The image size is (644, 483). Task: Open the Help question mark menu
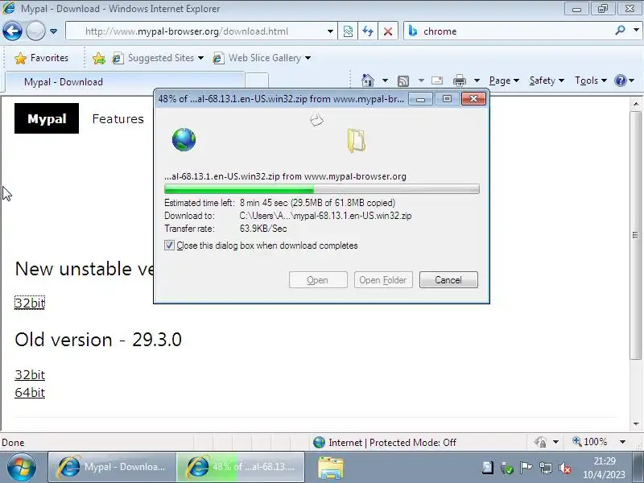625,80
